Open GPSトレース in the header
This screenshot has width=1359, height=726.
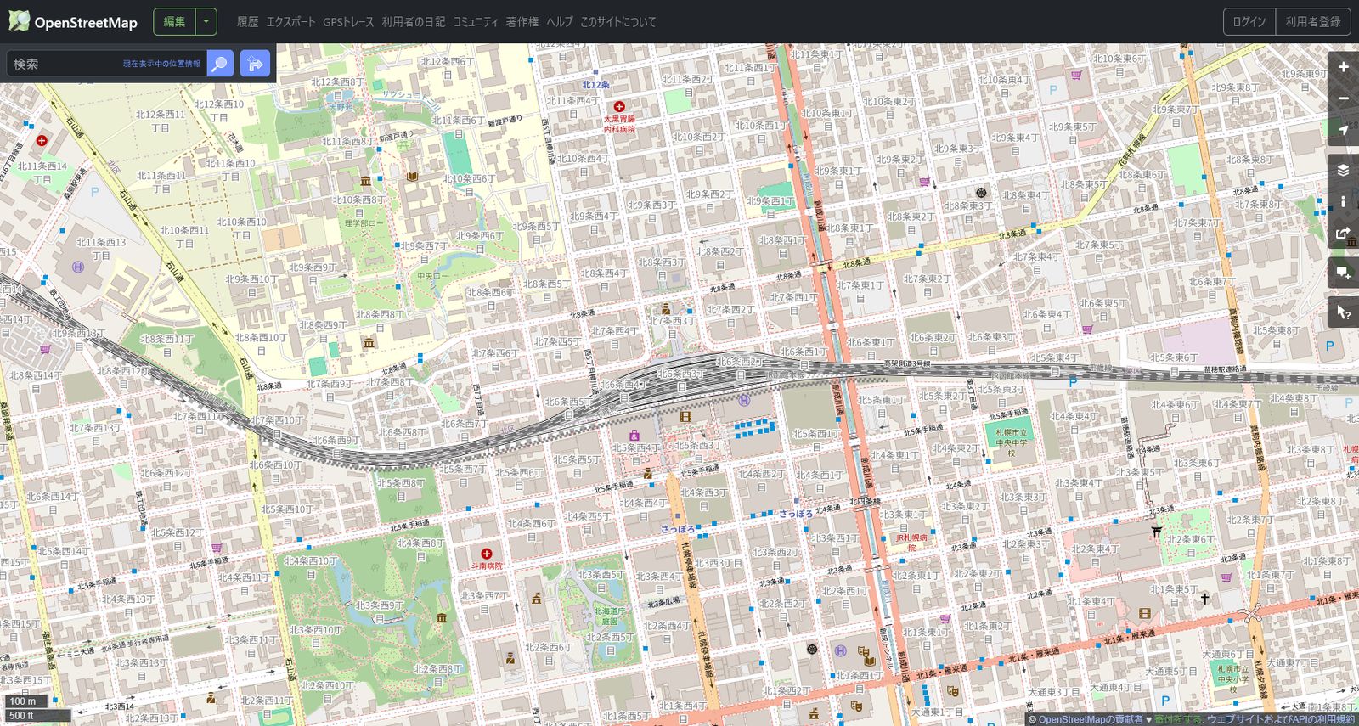[348, 22]
